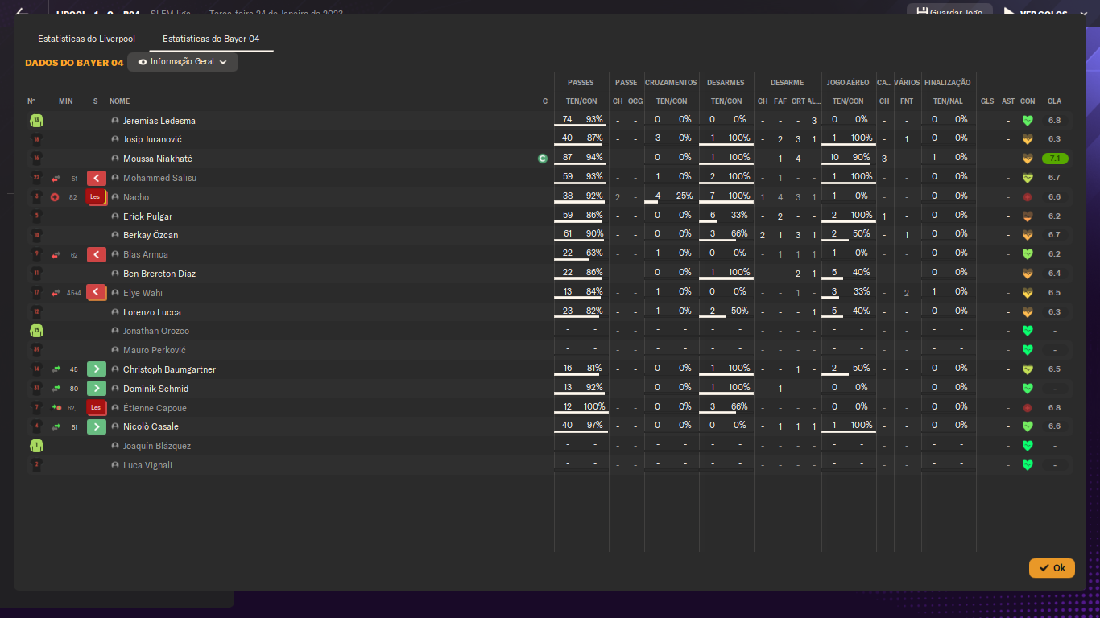Click Moussa Niakhaté's 94% pass completion
Screen dimensions: 1100x618
click(x=594, y=158)
